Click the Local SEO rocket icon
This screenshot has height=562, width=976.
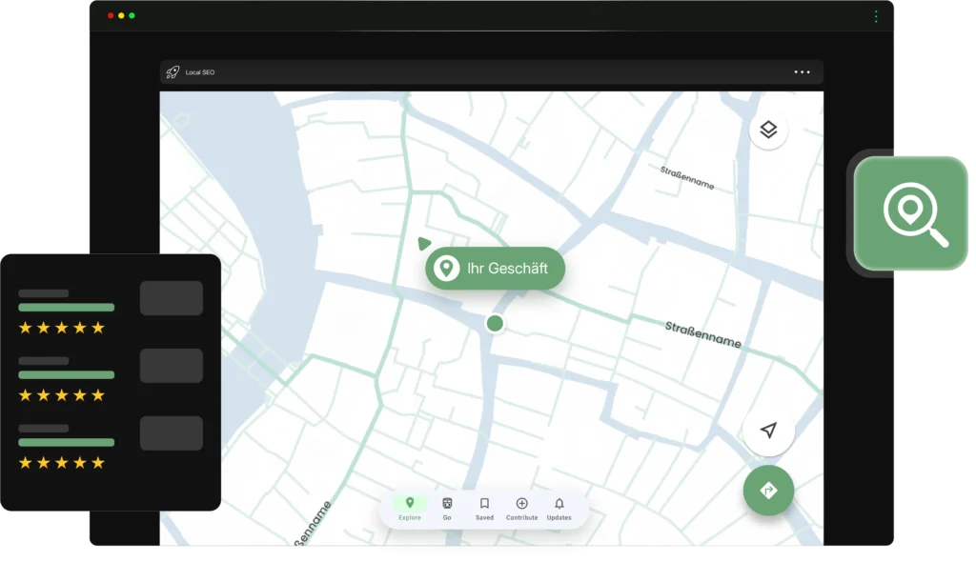click(173, 72)
